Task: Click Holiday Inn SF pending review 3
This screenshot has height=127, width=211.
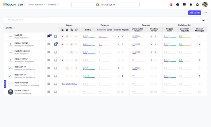Action: coord(152,60)
